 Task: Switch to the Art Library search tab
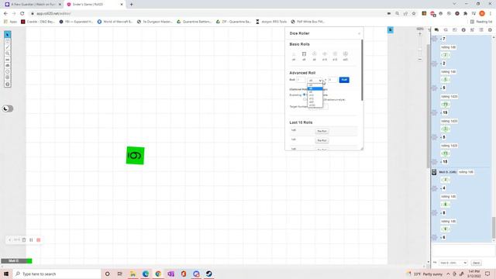446,29
